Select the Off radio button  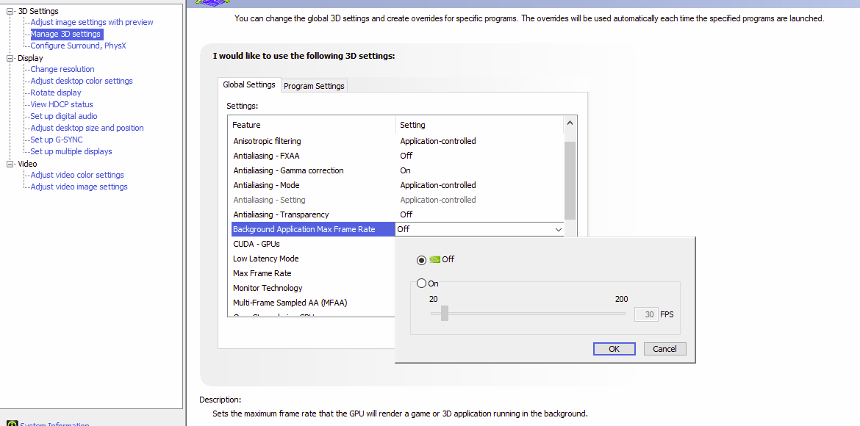tap(422, 260)
